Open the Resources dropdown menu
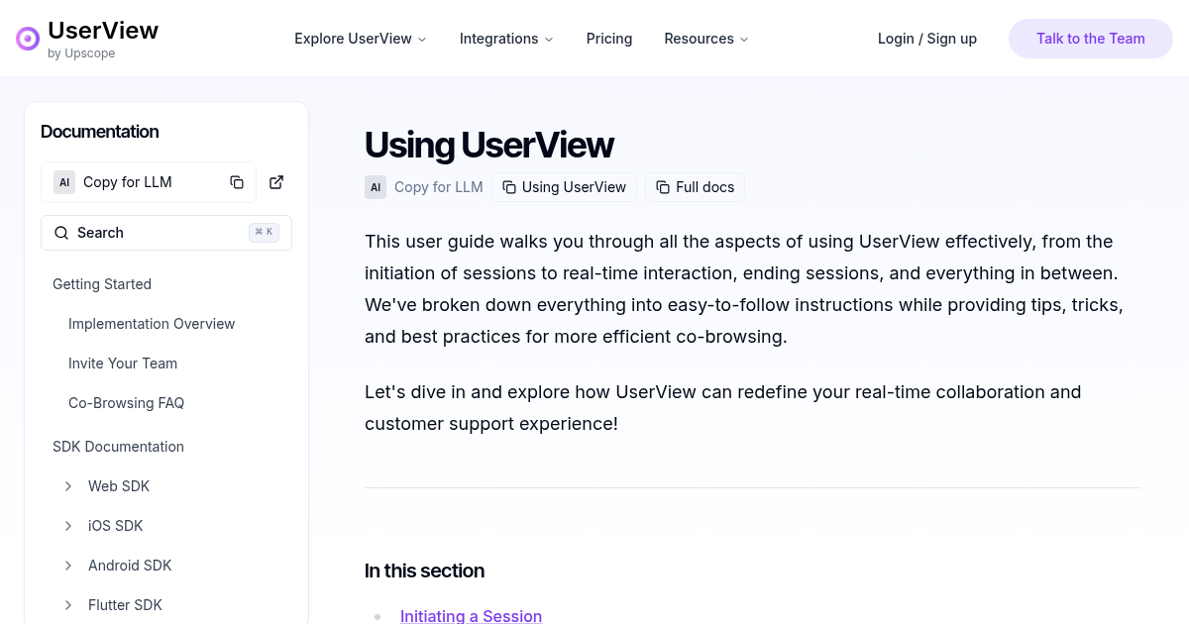The image size is (1189, 624). [x=706, y=39]
